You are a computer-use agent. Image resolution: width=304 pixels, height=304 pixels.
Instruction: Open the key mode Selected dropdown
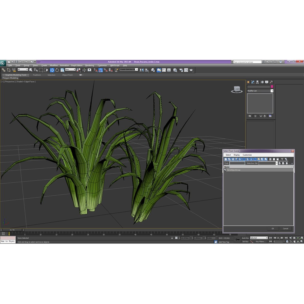point(259,238)
